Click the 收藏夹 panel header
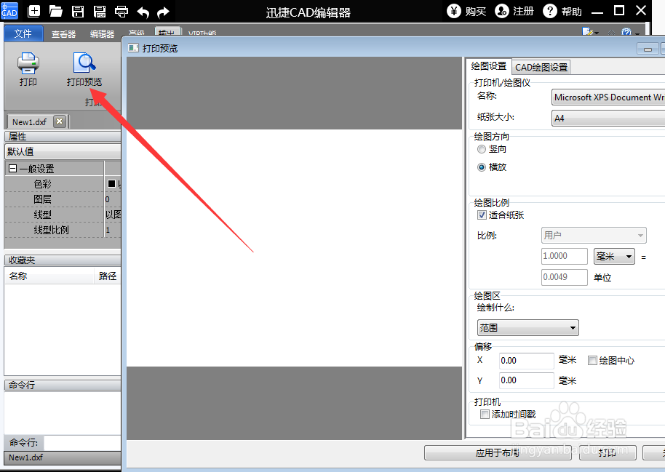The height and width of the screenshot is (472, 665). (x=63, y=260)
